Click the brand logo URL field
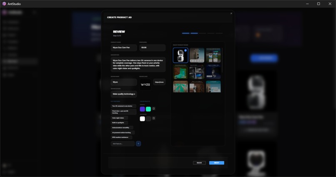This screenshot has width=336, height=177. point(159,82)
